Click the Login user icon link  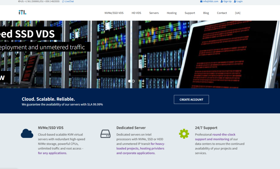pos(238,1)
